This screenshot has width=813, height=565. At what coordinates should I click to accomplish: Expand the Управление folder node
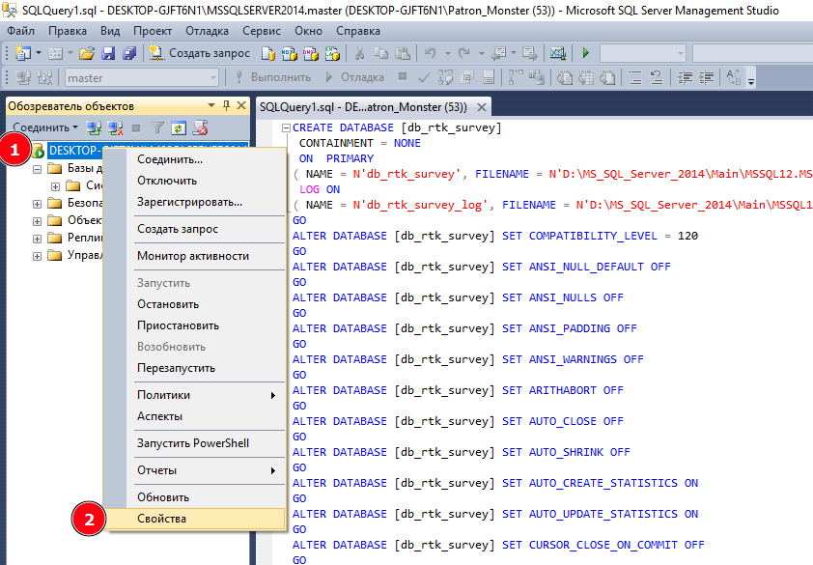(x=38, y=256)
